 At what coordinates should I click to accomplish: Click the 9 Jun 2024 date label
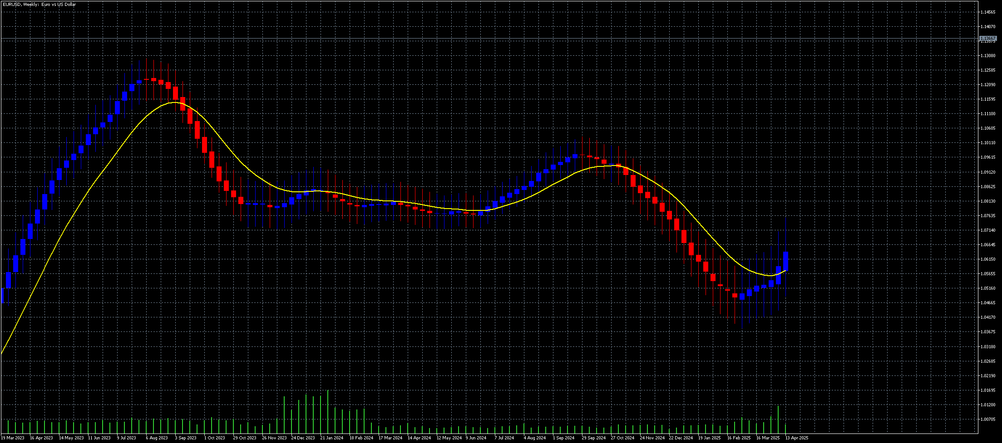point(476,438)
